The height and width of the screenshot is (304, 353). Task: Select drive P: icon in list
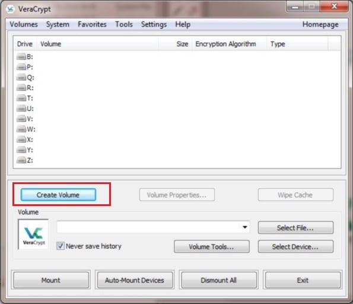coord(21,67)
